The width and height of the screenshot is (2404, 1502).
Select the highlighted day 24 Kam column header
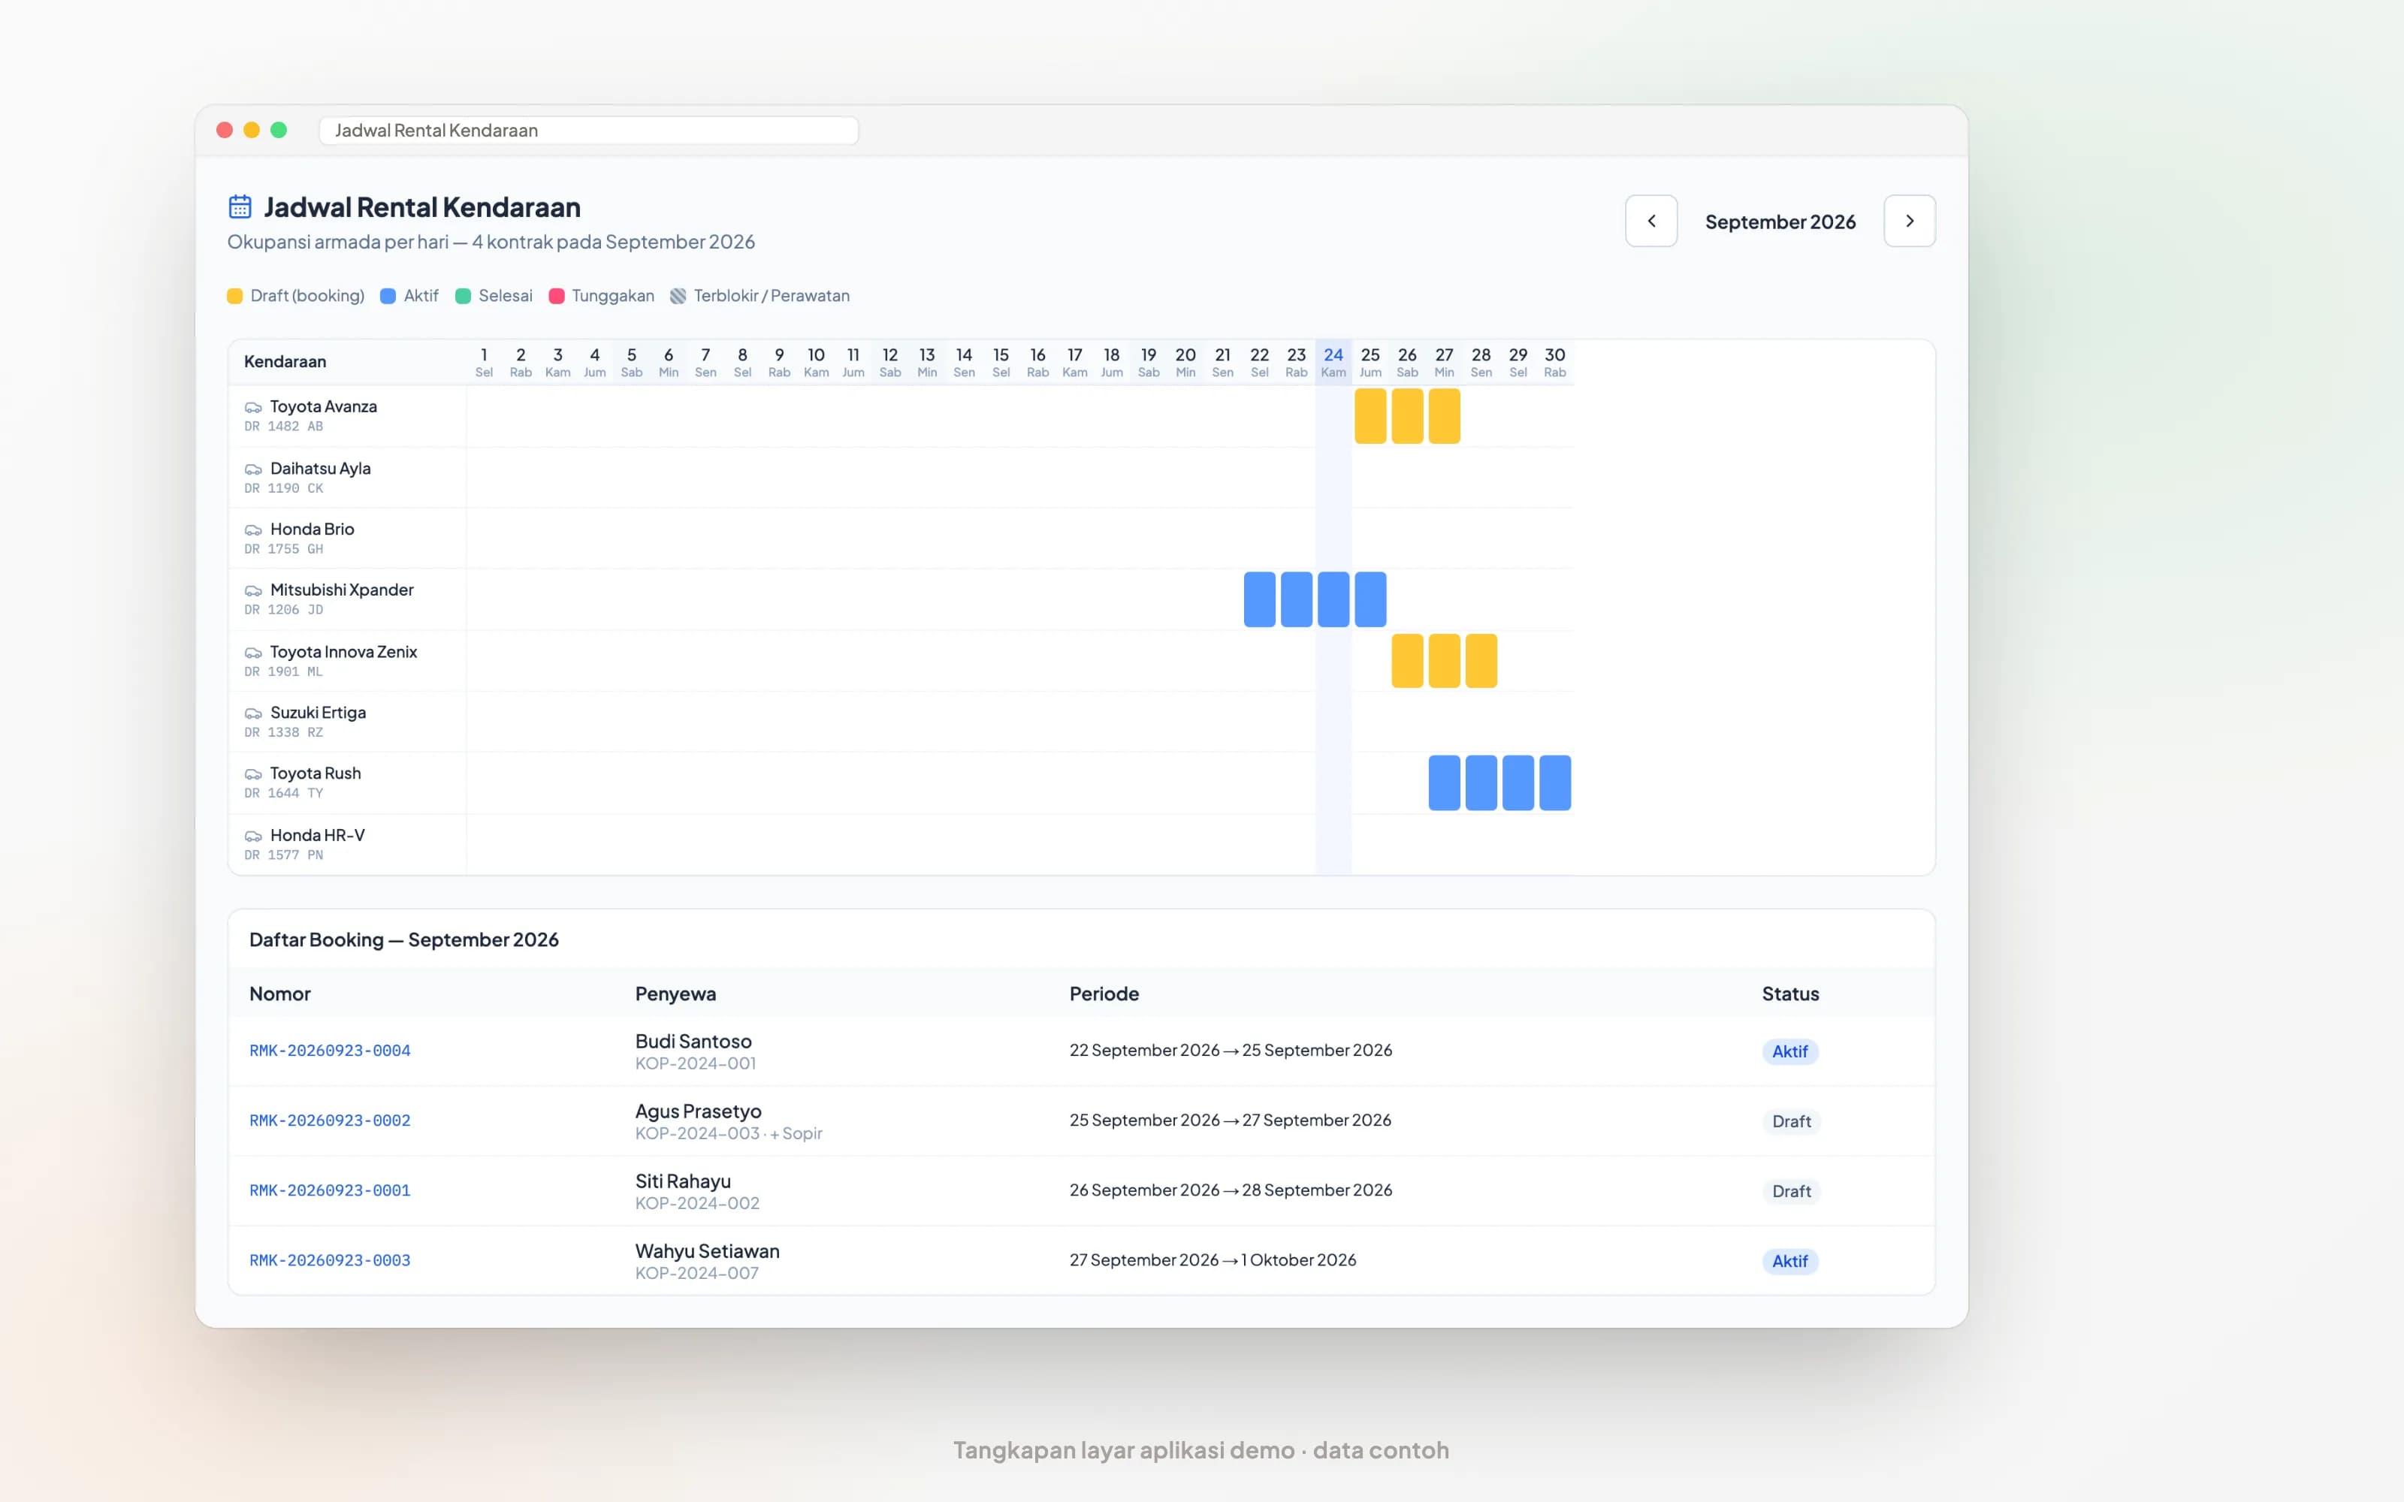click(x=1333, y=361)
